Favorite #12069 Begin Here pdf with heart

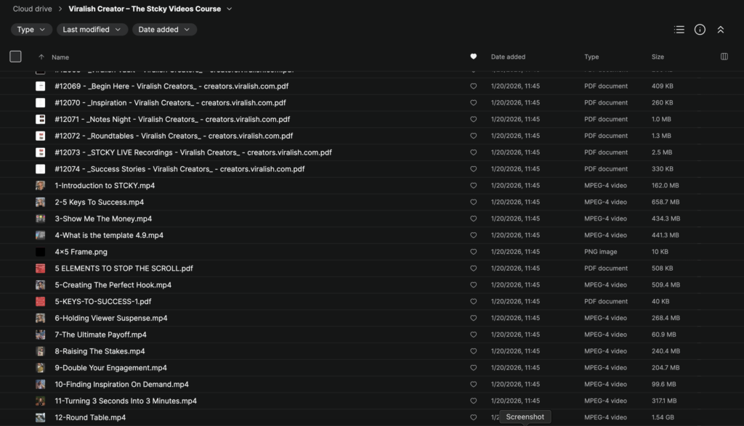pyautogui.click(x=473, y=86)
